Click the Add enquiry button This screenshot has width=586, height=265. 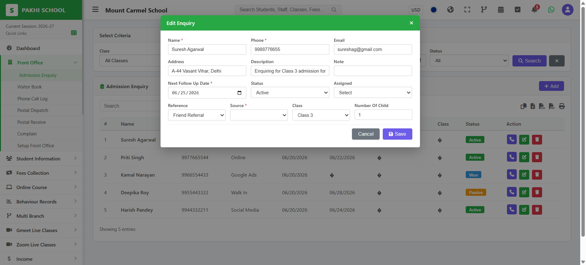(x=552, y=86)
